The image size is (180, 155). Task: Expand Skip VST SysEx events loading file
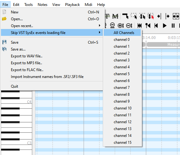(52, 33)
